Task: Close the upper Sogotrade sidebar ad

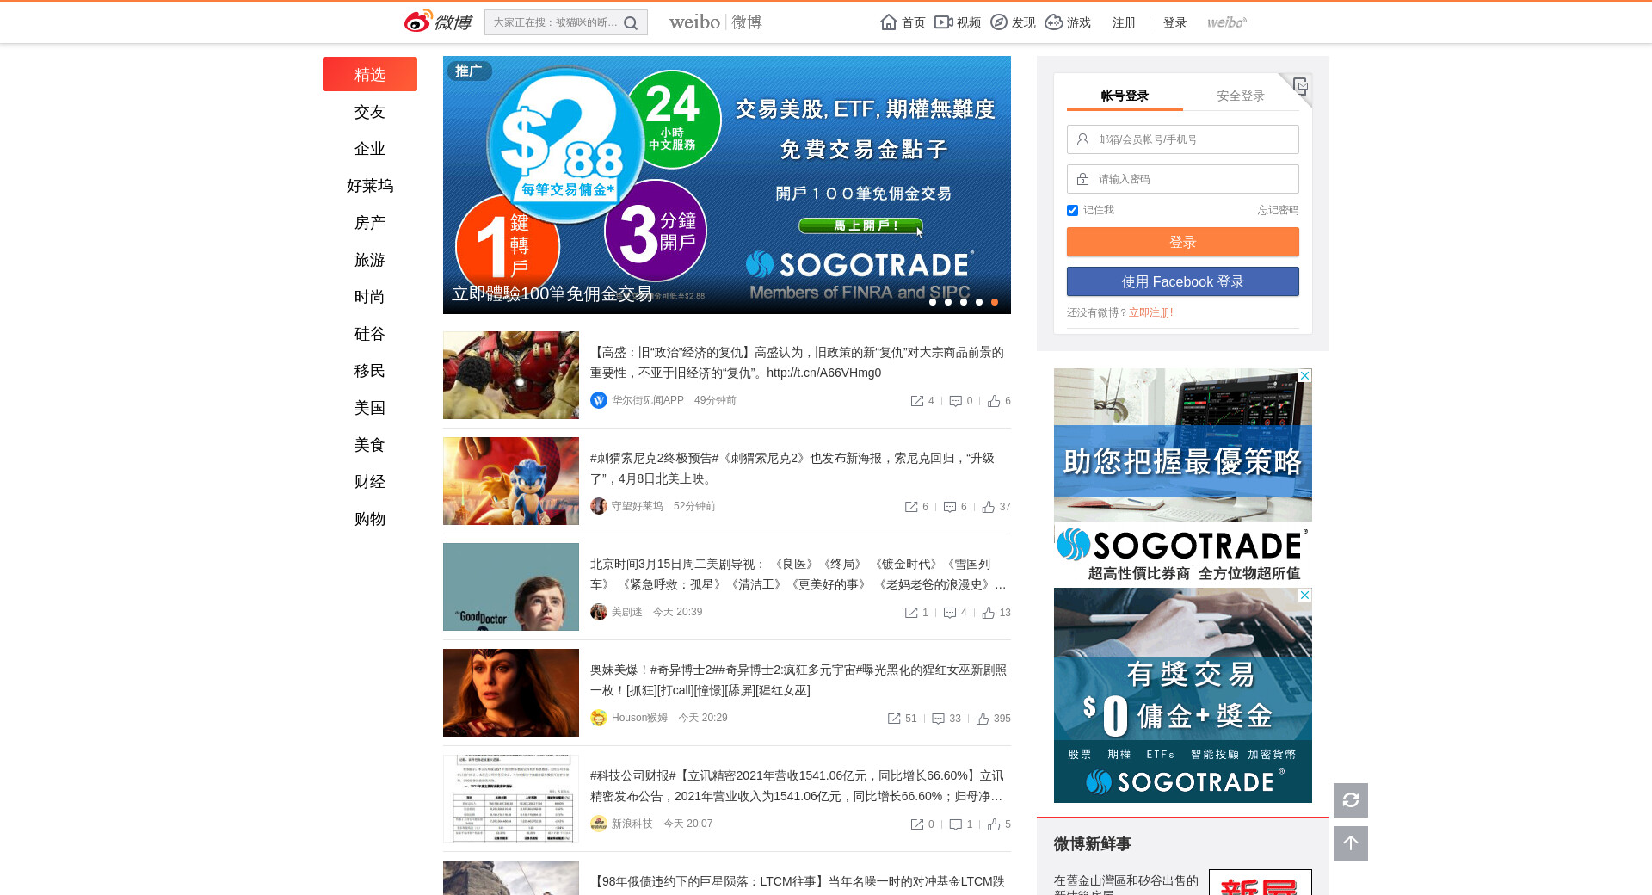Action: (1304, 376)
